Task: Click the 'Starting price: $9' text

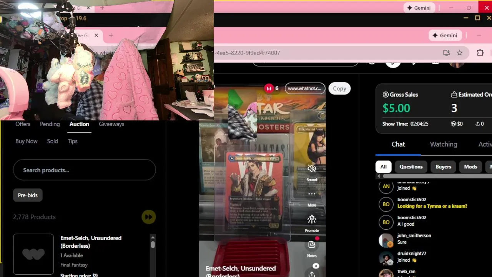Action: [x=79, y=275]
